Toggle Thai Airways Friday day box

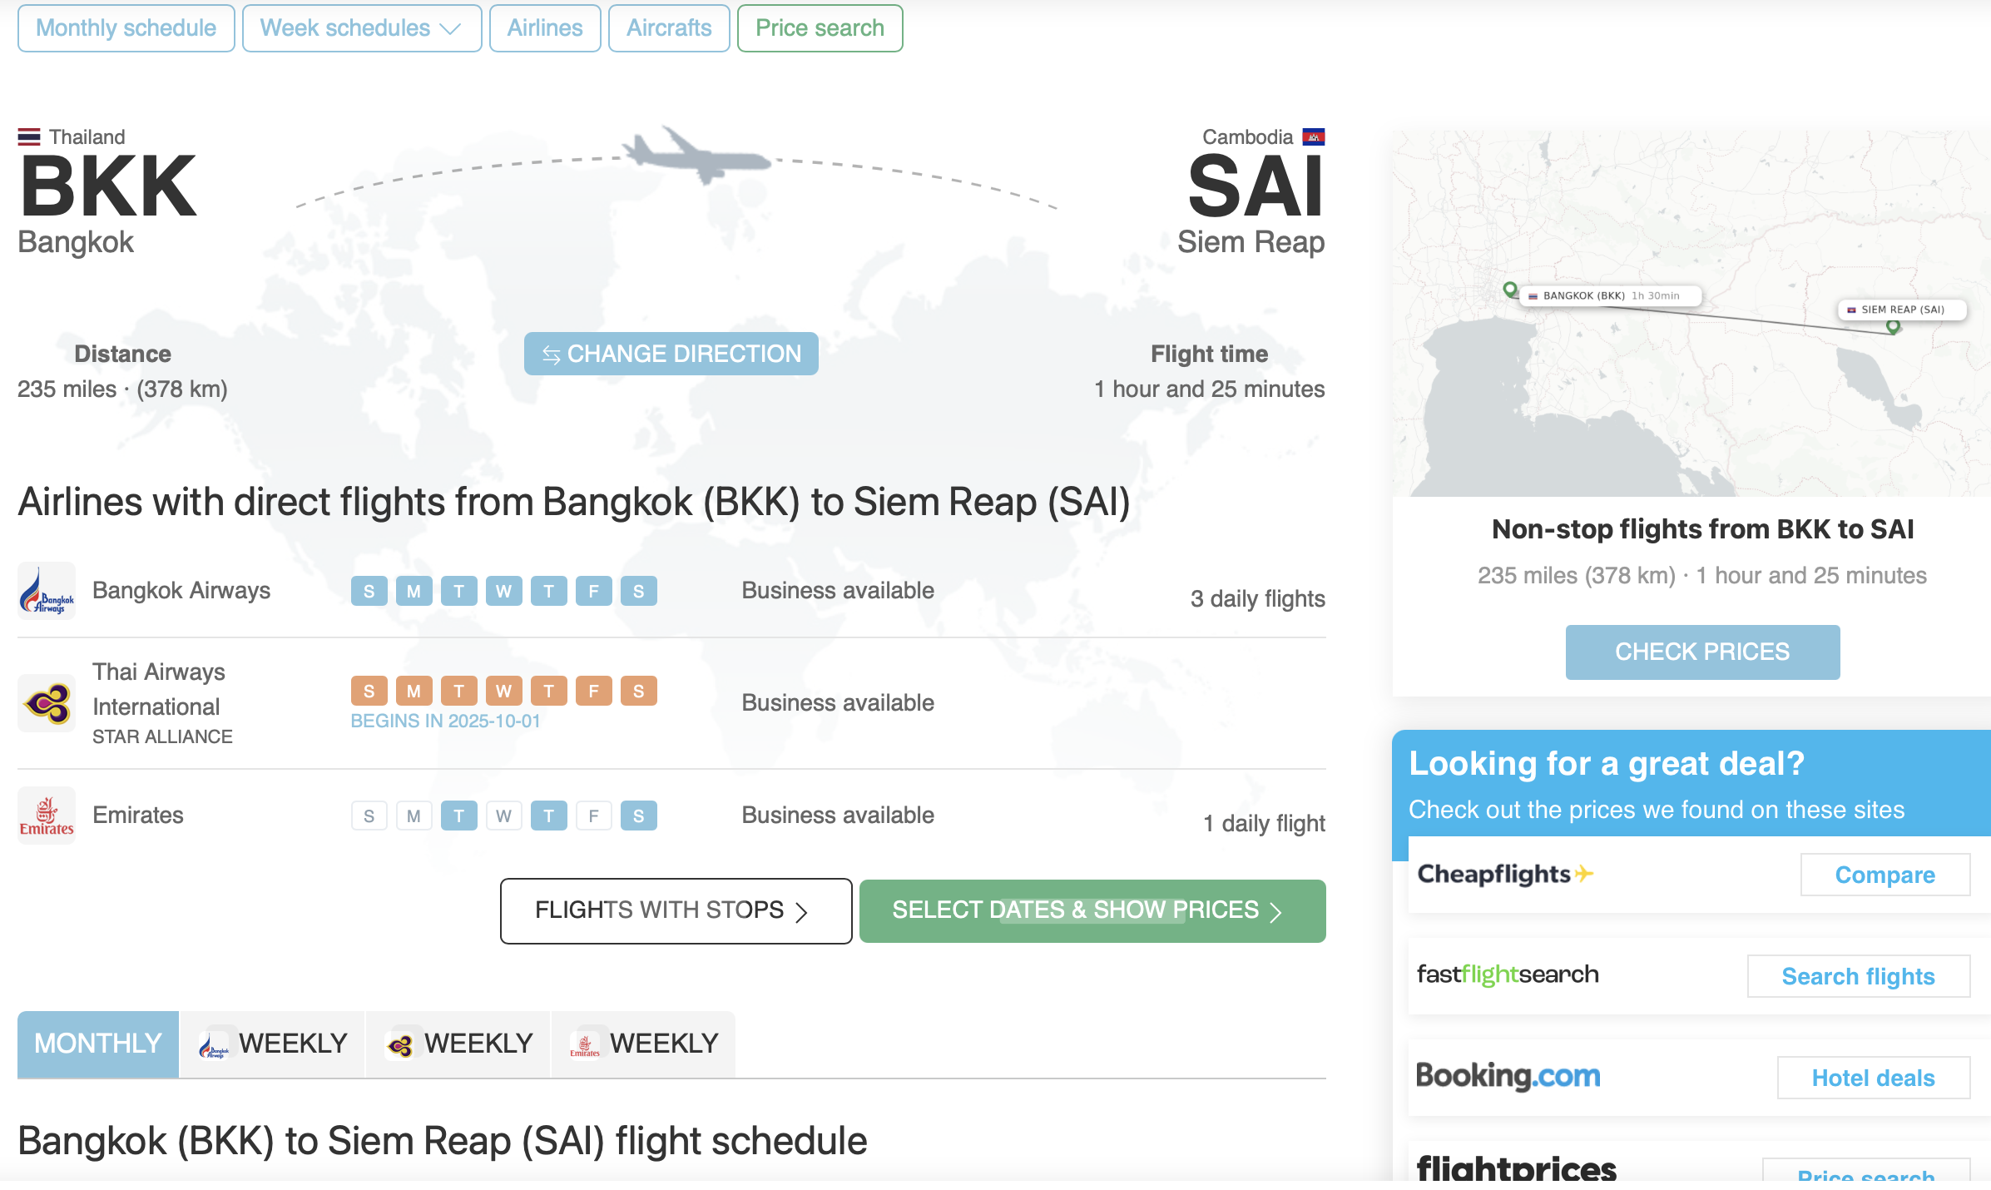click(594, 691)
